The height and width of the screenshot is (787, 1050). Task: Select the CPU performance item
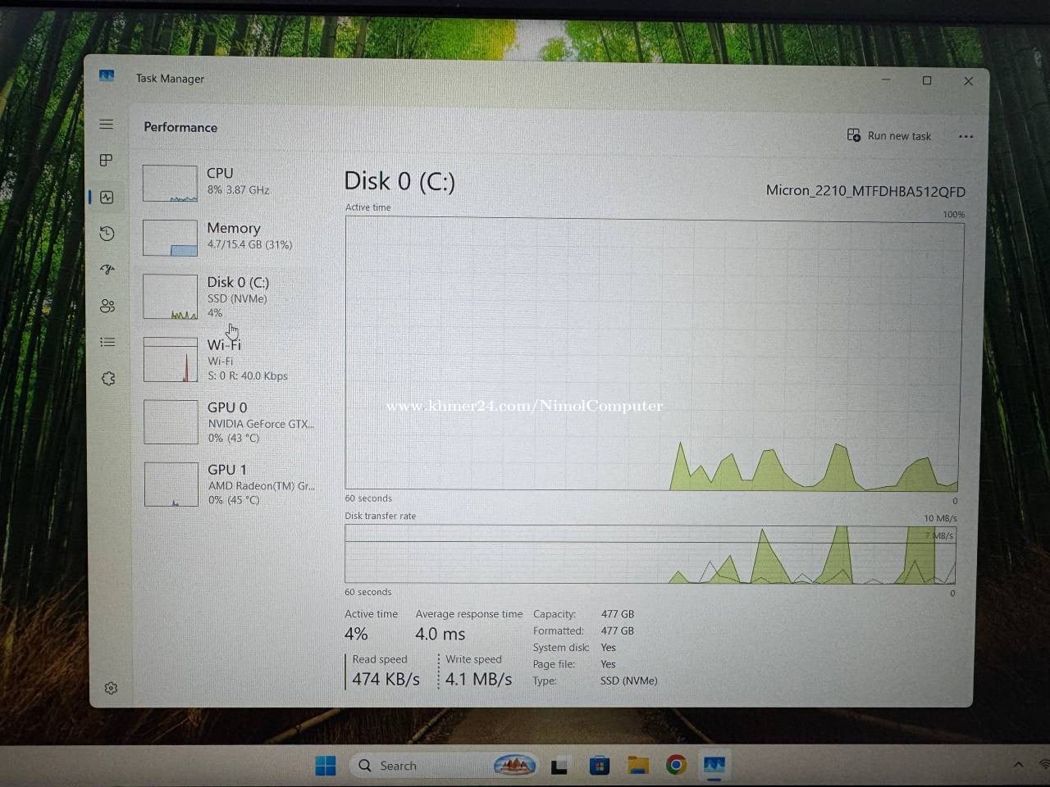(230, 183)
